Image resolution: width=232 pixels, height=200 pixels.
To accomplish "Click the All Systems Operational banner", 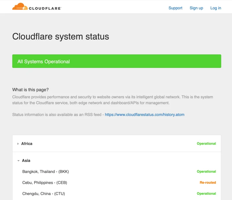I will coord(116,61).
